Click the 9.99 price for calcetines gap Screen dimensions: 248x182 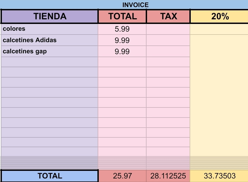click(x=122, y=52)
